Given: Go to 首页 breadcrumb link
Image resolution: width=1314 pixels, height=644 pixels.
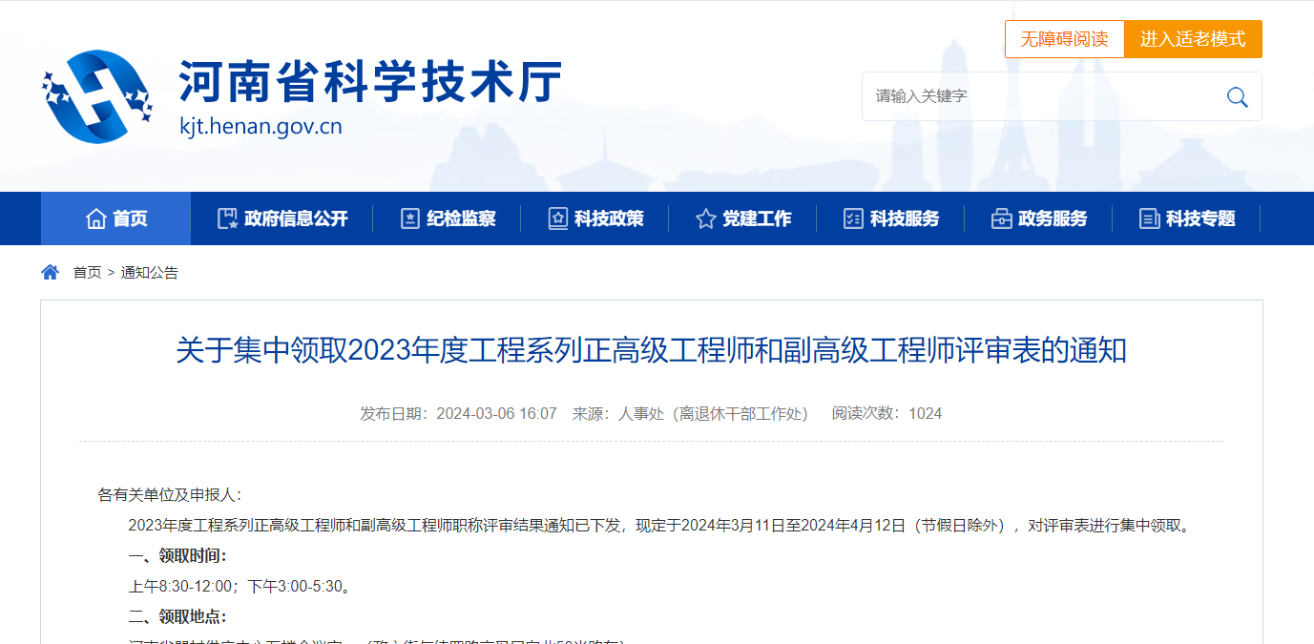Looking at the screenshot, I should point(87,273).
